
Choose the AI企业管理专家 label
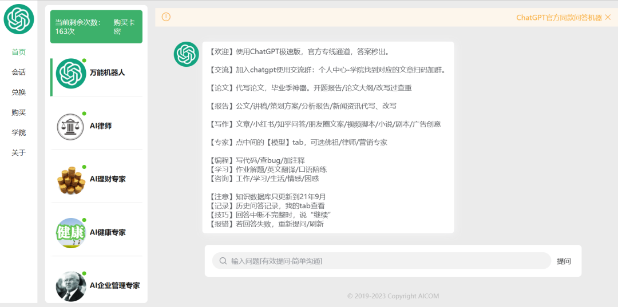[114, 285]
